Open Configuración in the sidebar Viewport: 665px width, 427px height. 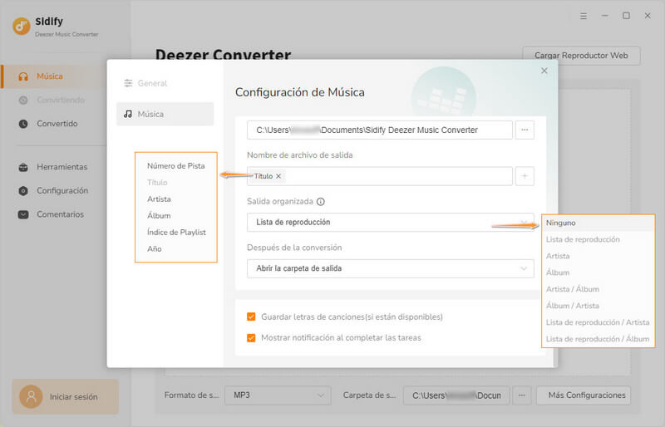click(54, 191)
